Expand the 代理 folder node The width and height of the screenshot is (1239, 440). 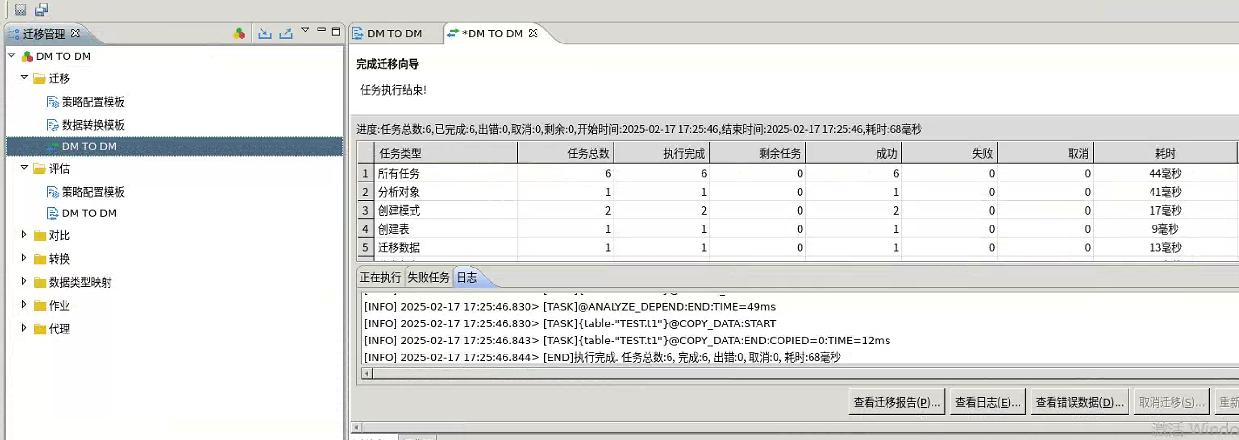coord(24,328)
